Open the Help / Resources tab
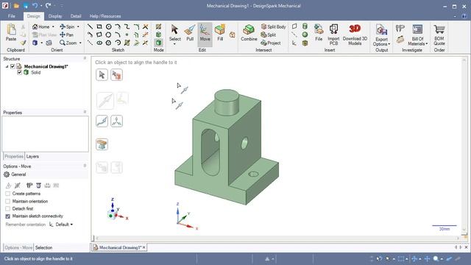This screenshot has width=471, height=265. point(105,16)
